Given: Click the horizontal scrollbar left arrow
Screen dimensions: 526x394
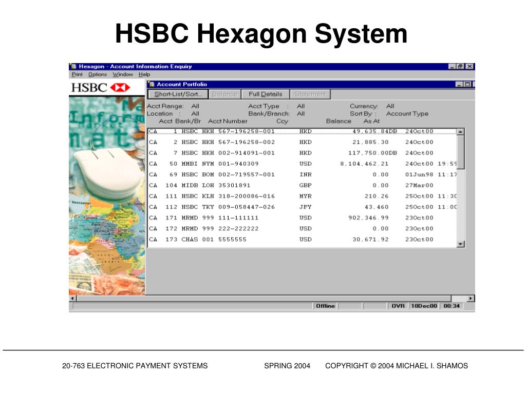Looking at the screenshot, I should coord(73,298).
